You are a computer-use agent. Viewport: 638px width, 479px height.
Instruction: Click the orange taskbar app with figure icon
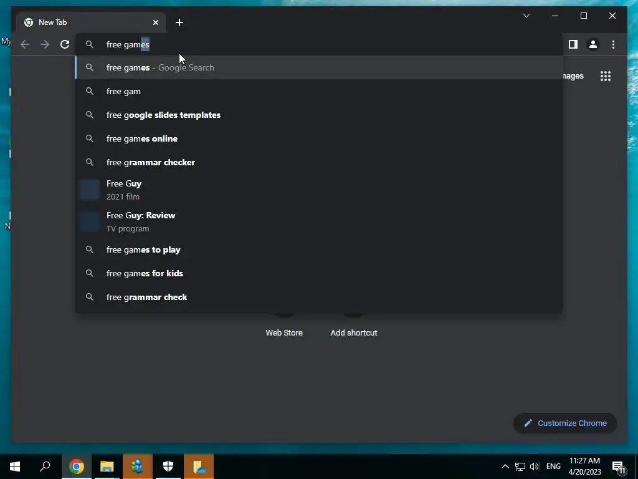pos(138,467)
